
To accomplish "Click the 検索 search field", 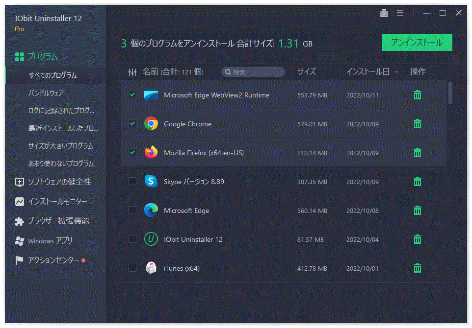I will [253, 72].
